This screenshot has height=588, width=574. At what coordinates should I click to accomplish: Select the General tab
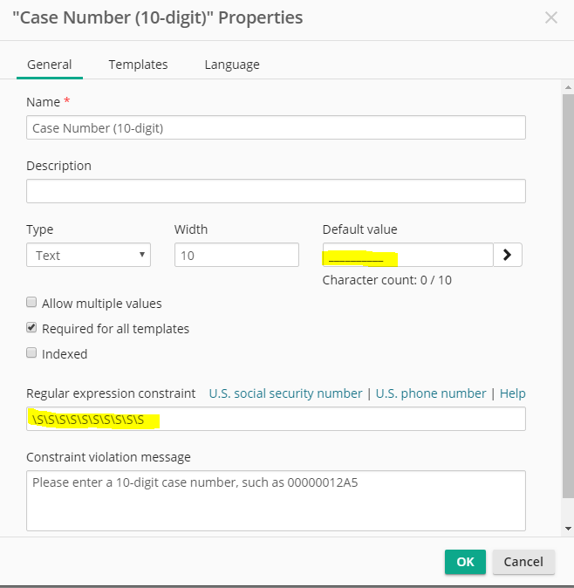click(49, 65)
